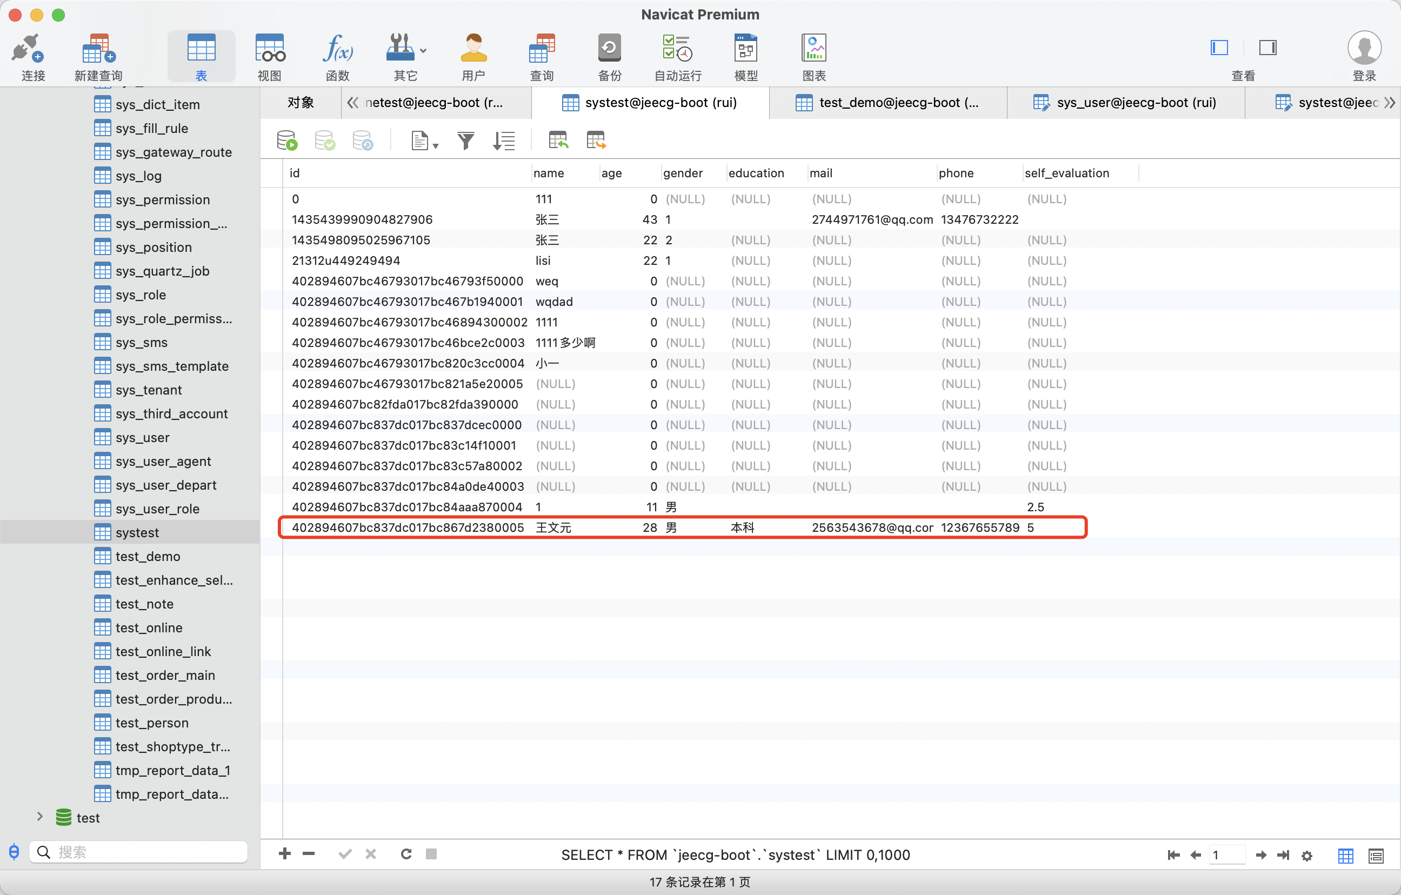Toggle the left sidebar pane visibility
The image size is (1401, 895).
tap(1219, 48)
